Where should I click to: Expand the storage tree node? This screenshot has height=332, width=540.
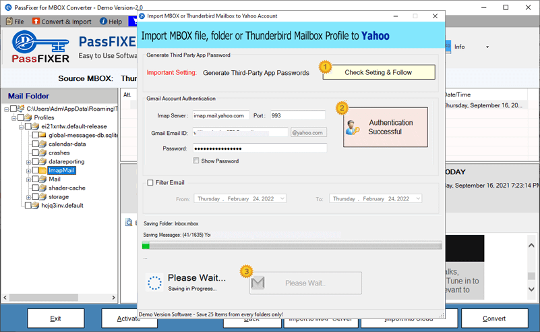tap(28, 197)
